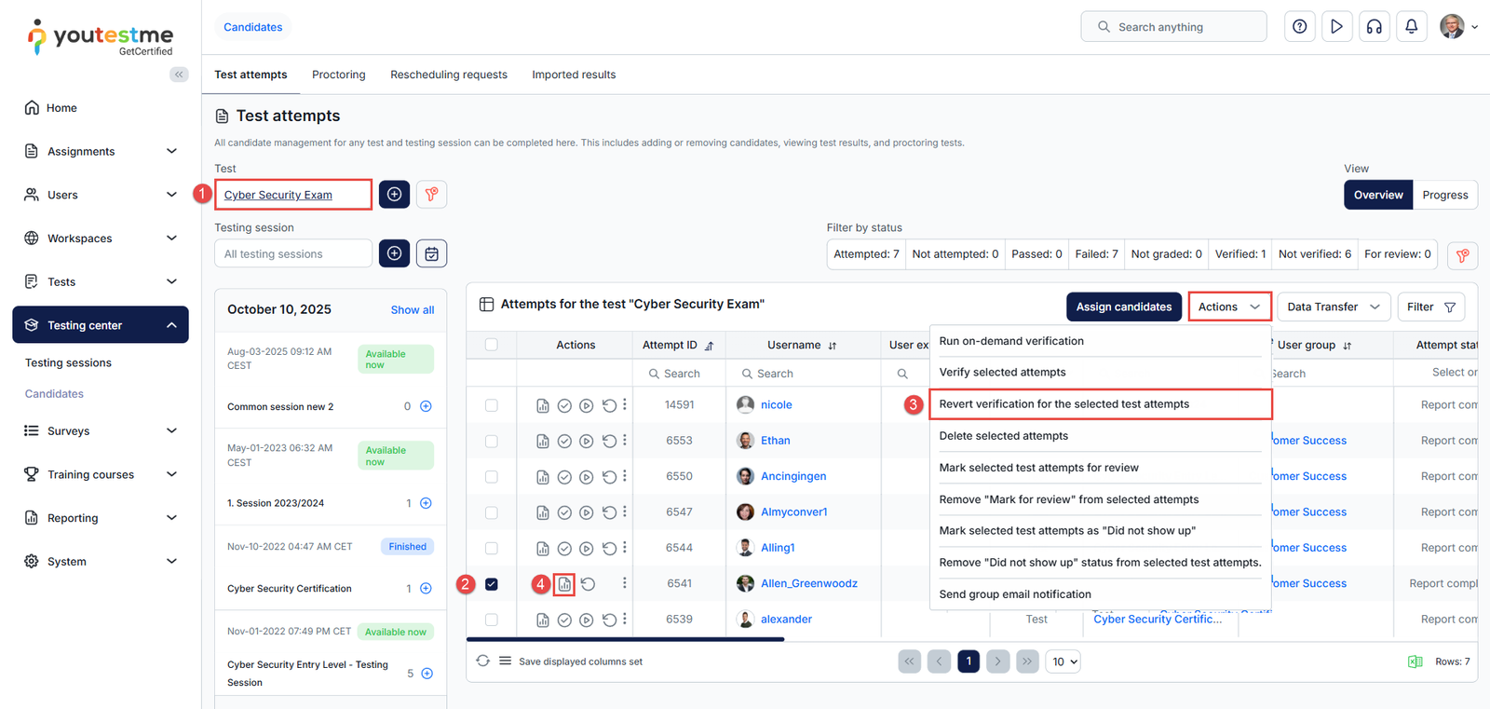Open the calendar icon beside testing sessions
The height and width of the screenshot is (709, 1490).
click(x=431, y=253)
